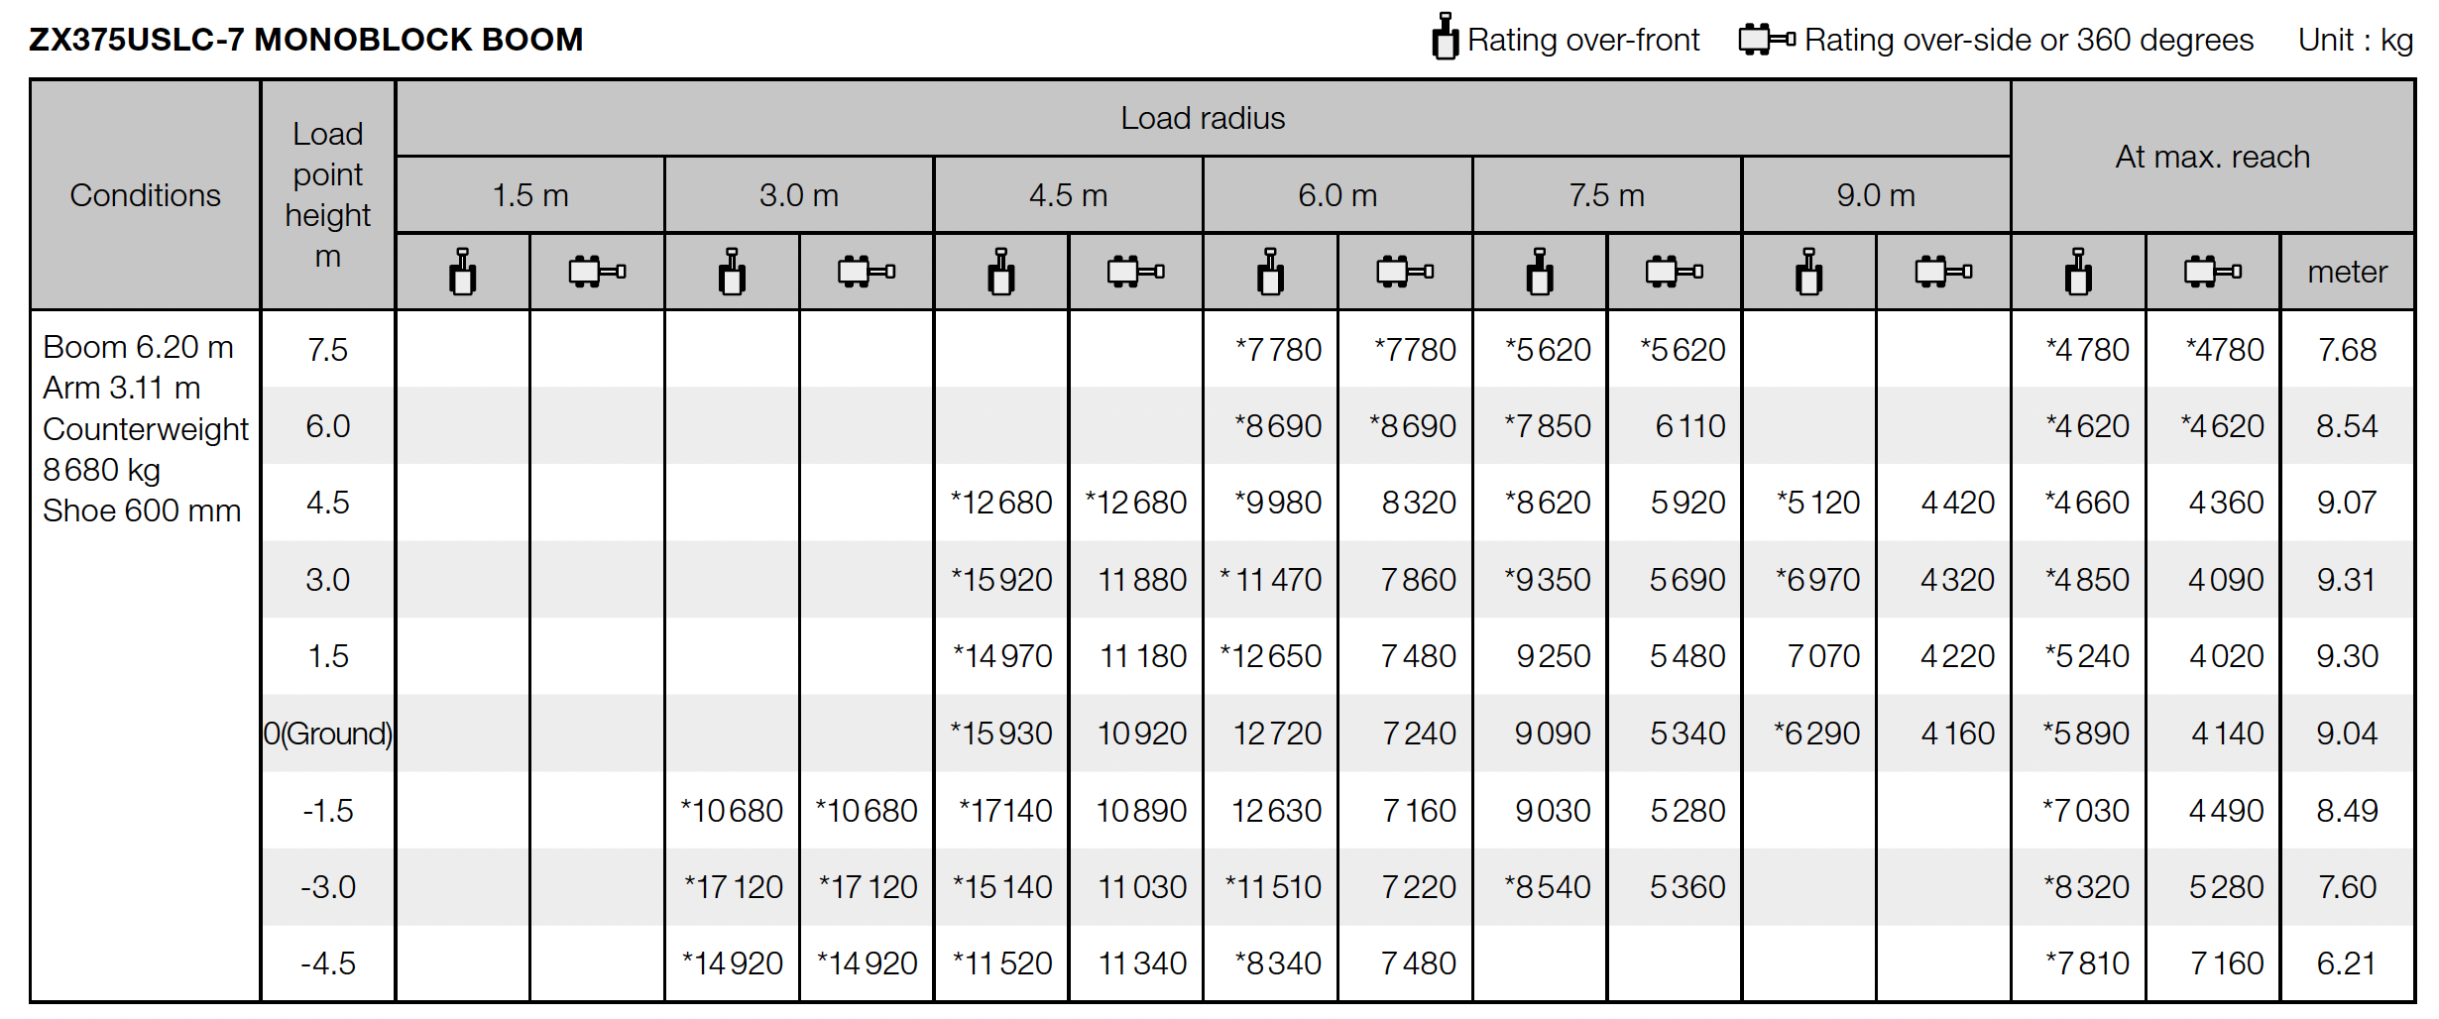Select the over-side icon under 6.0 m radius
2439x1019 pixels.
coord(1405,272)
